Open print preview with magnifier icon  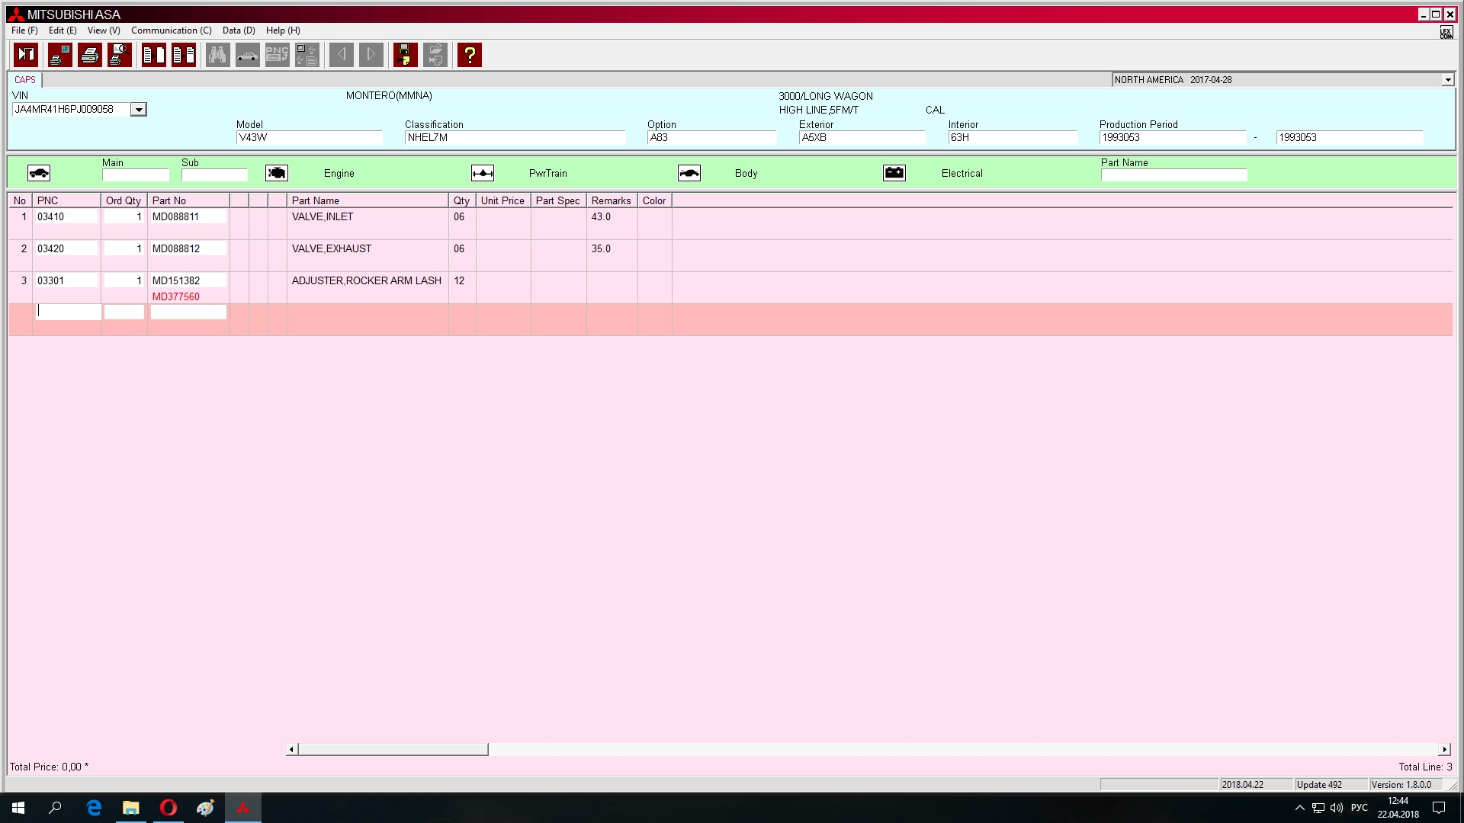pos(119,55)
